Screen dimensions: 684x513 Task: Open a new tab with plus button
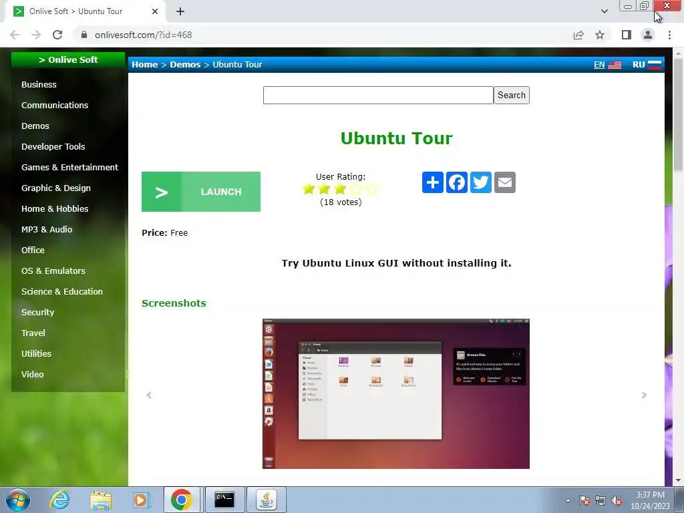click(x=180, y=11)
